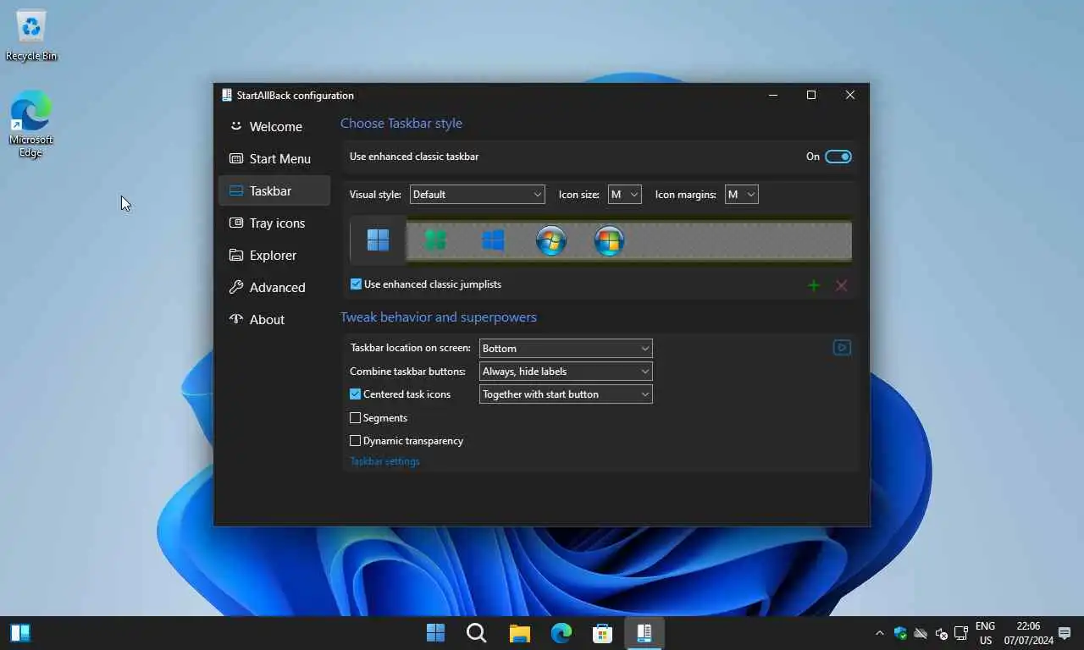Uncheck Centered task icons checkbox
The height and width of the screenshot is (650, 1084).
click(x=356, y=394)
